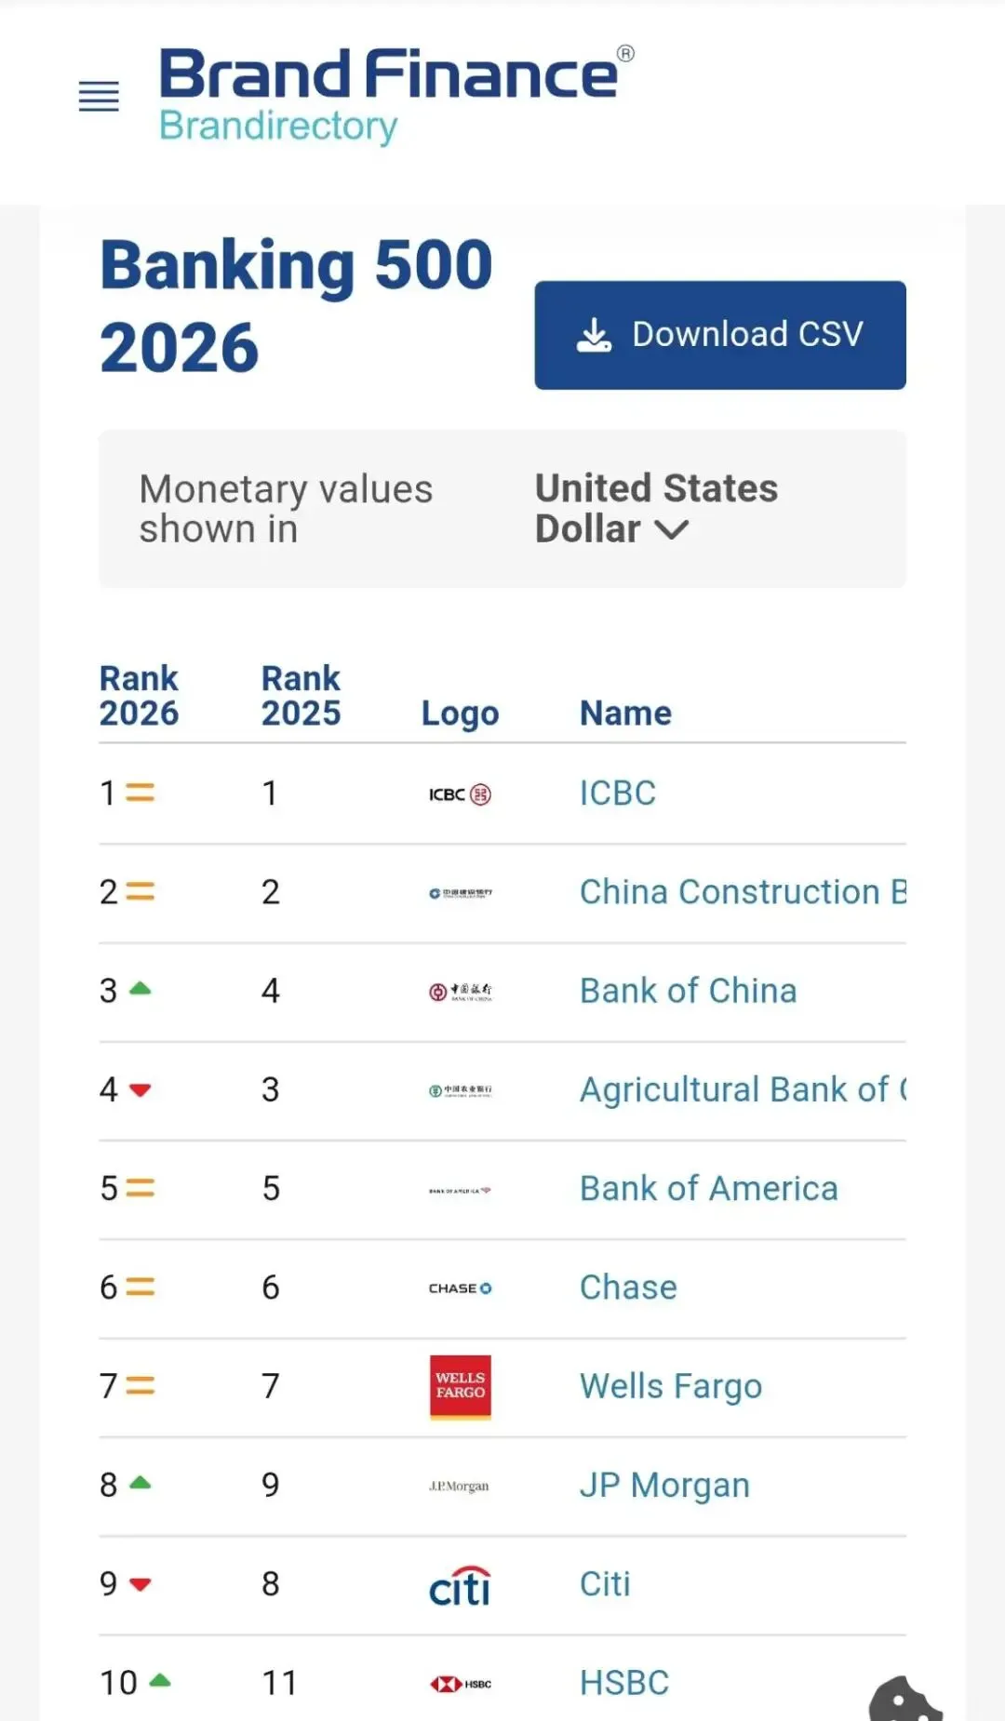Click the HSBC logo

pos(460,1684)
